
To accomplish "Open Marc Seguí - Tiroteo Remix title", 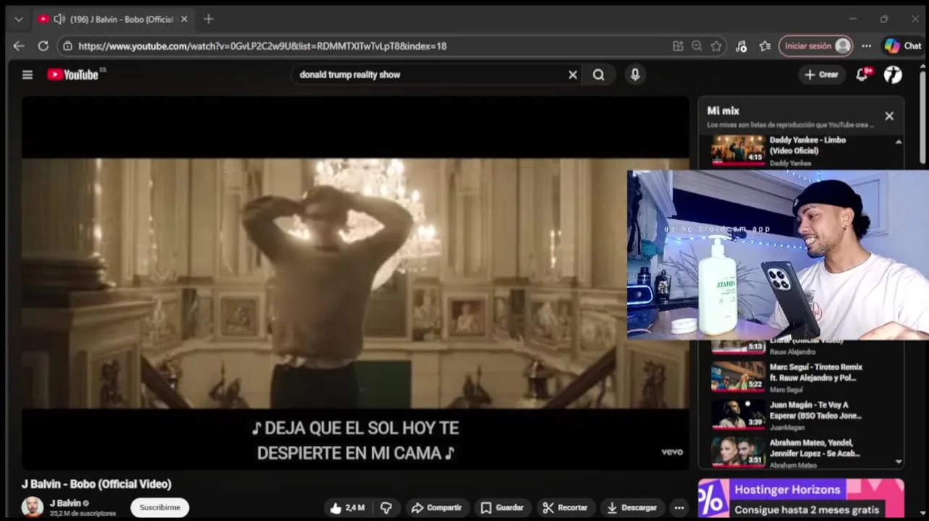I will point(815,372).
